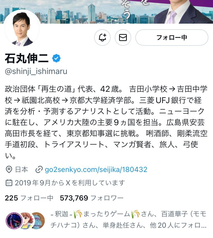The image size is (213, 238).
Task: Tap the blue character follower avatar
Action: click(38, 221)
